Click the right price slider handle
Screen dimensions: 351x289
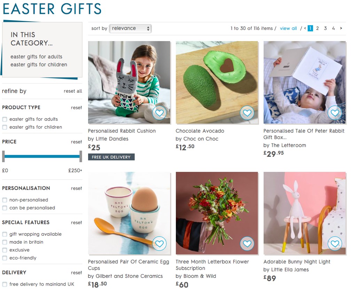80,157
